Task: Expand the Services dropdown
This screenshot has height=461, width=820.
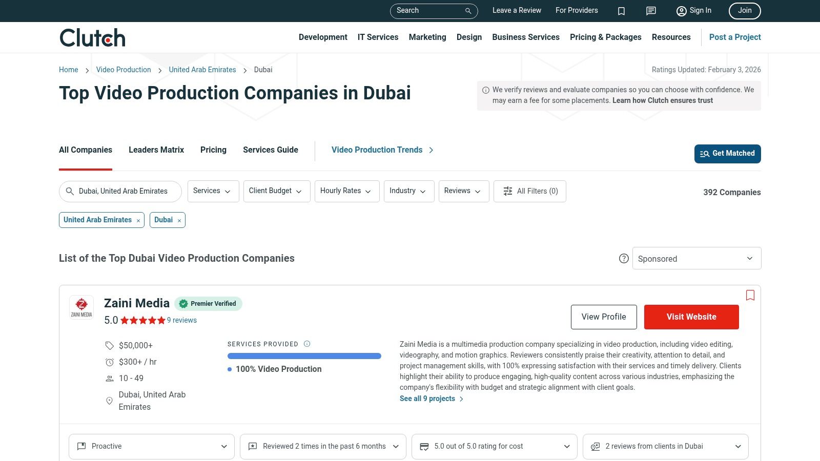Action: [213, 191]
